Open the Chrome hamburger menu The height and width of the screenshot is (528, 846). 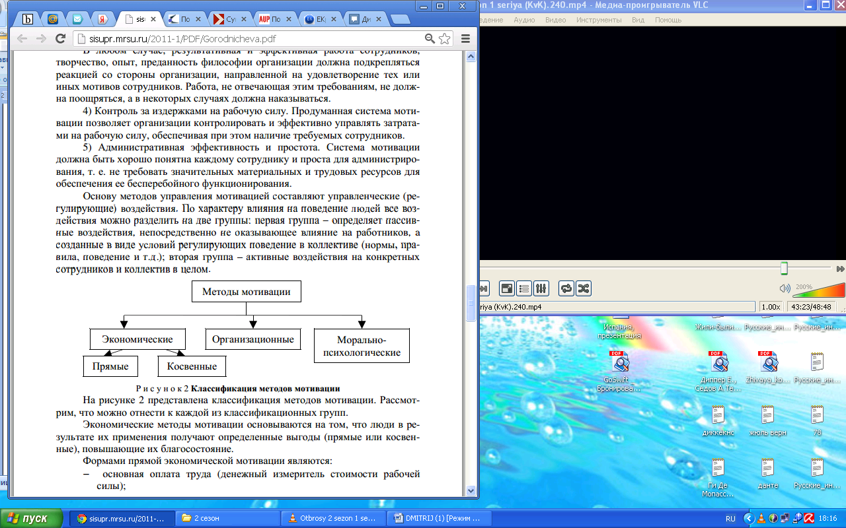click(x=465, y=38)
